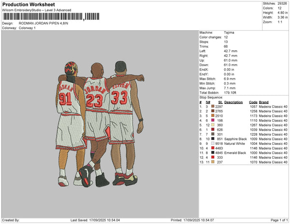Click the Machine value "Tajima"
290x224 pixels.
pyautogui.click(x=229, y=32)
